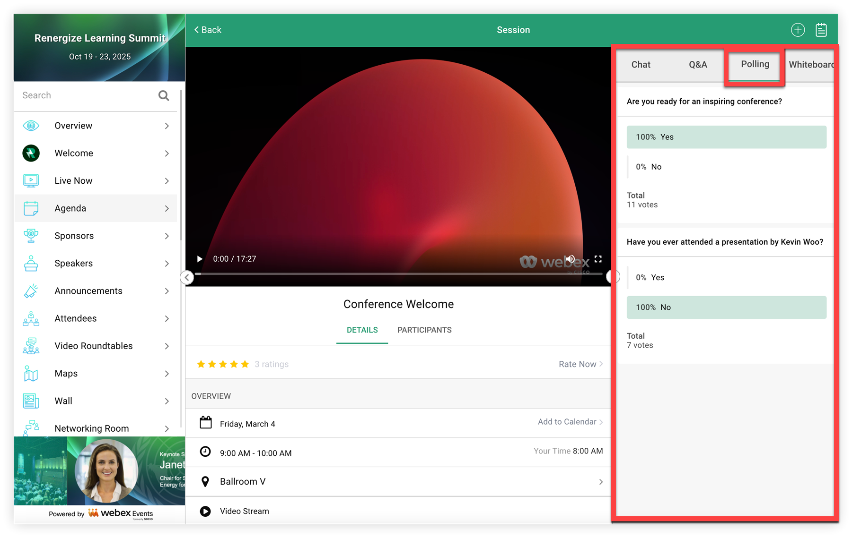852x538 pixels.
Task: Select the Polling tab
Action: point(755,64)
